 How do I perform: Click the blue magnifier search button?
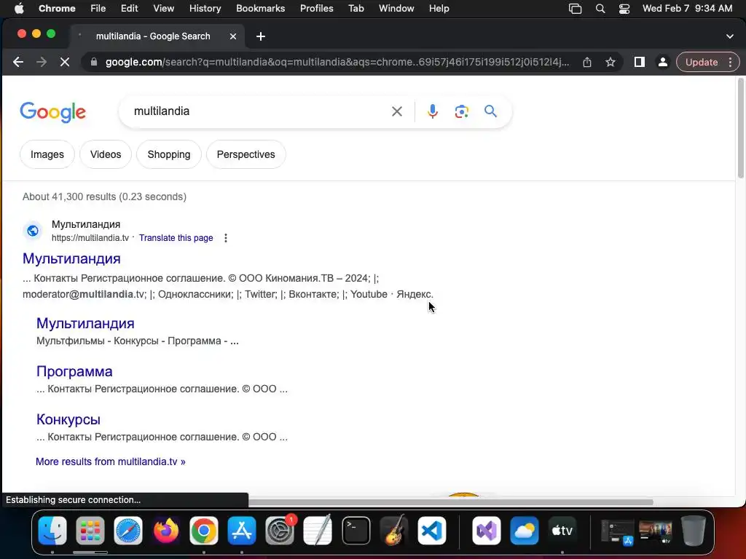tap(490, 111)
